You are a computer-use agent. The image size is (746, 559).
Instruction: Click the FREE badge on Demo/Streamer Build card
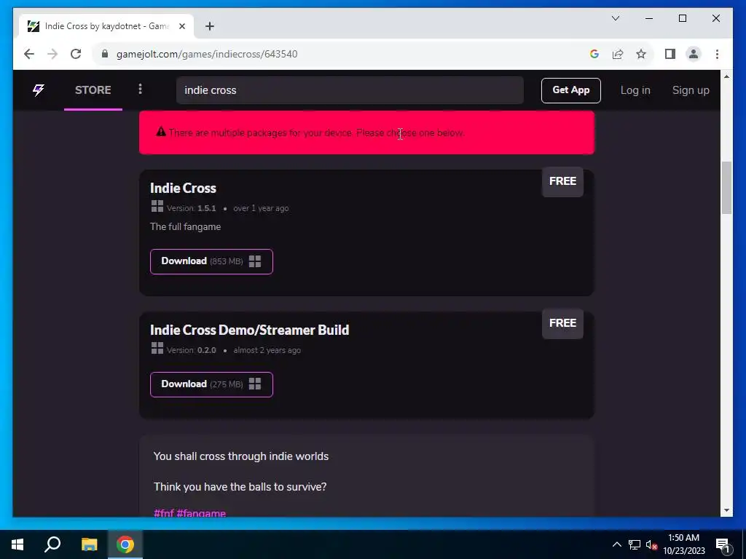[562, 323]
